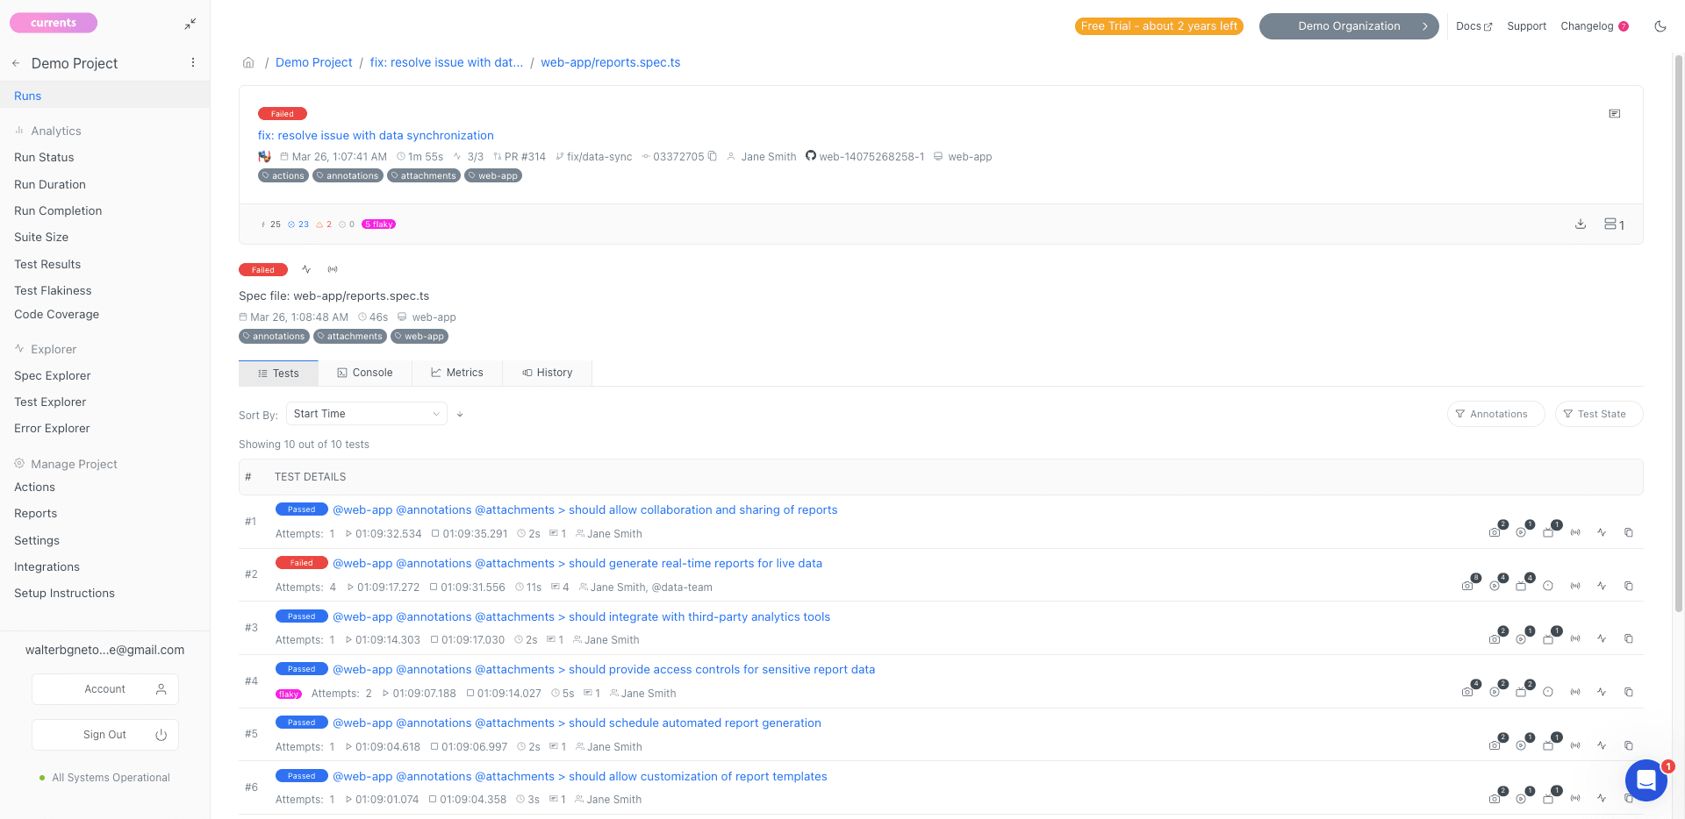This screenshot has height=819, width=1685.
Task: Toggle dark mode moon icon
Action: pos(1660,26)
